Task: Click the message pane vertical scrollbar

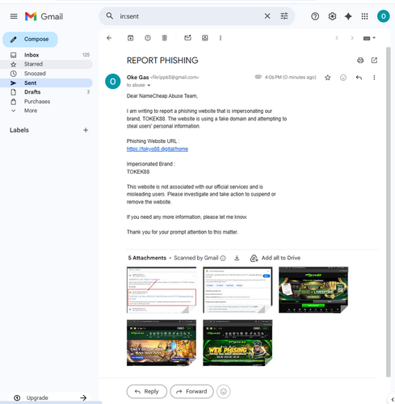Action: pyautogui.click(x=388, y=212)
